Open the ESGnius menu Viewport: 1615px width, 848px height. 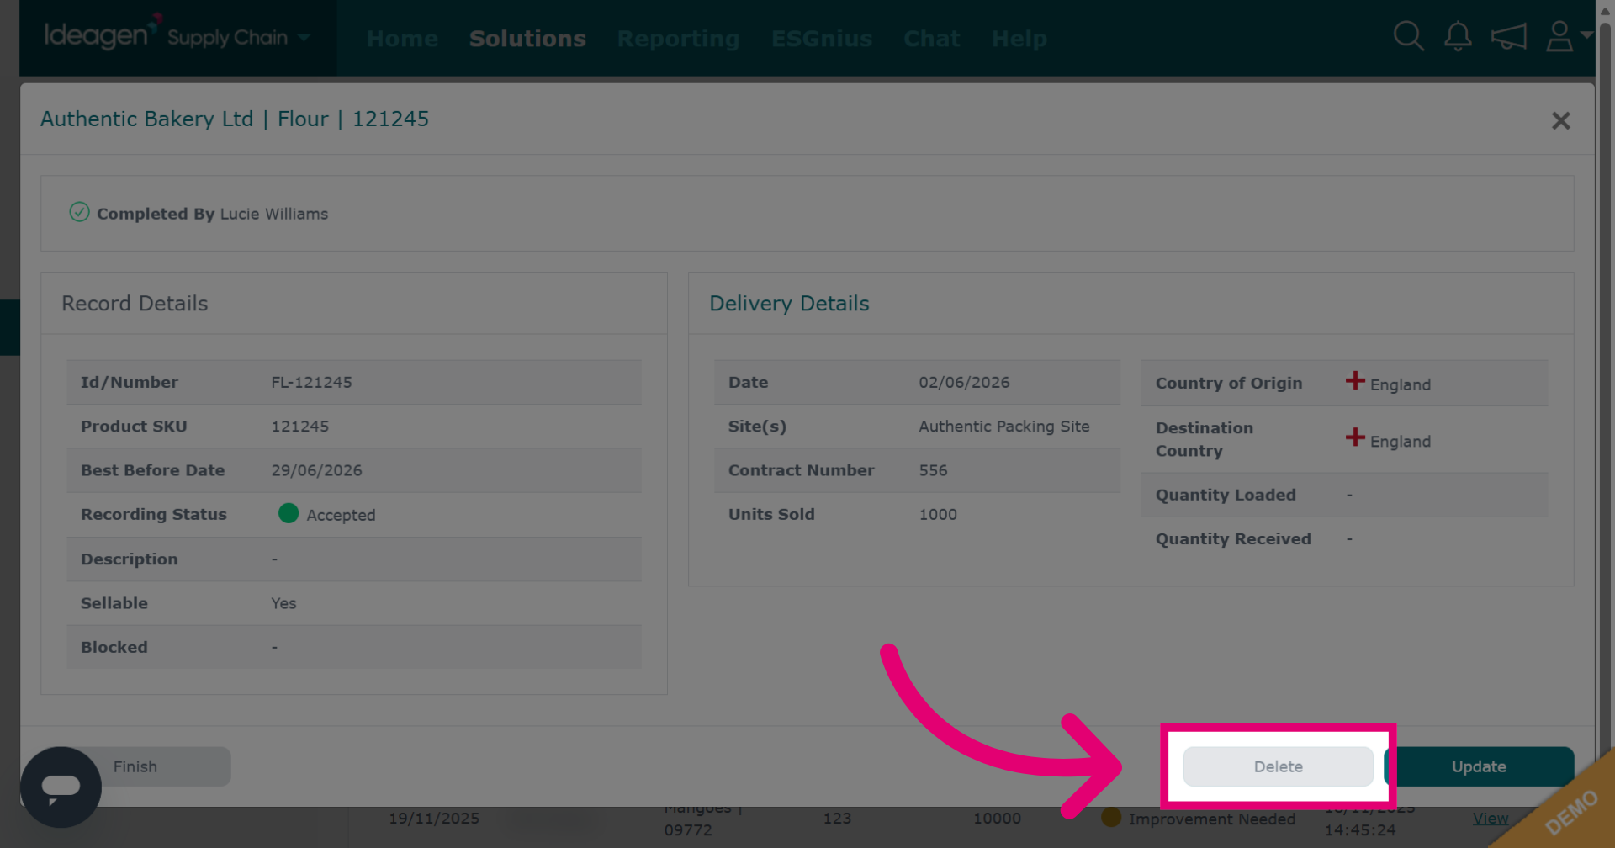[x=822, y=39]
